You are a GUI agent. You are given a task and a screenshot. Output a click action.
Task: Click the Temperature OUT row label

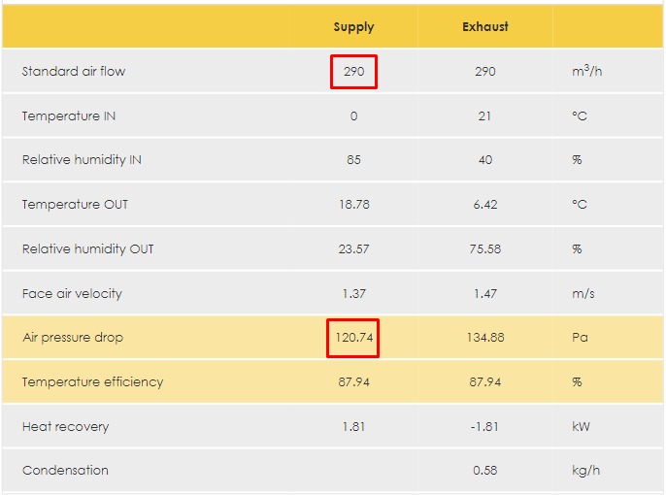click(x=75, y=205)
